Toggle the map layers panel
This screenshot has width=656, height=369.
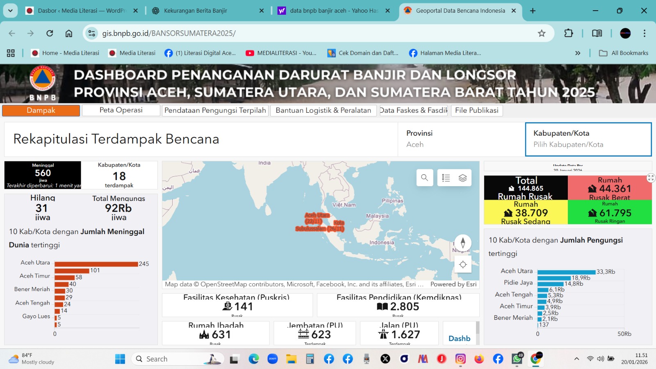(x=462, y=178)
